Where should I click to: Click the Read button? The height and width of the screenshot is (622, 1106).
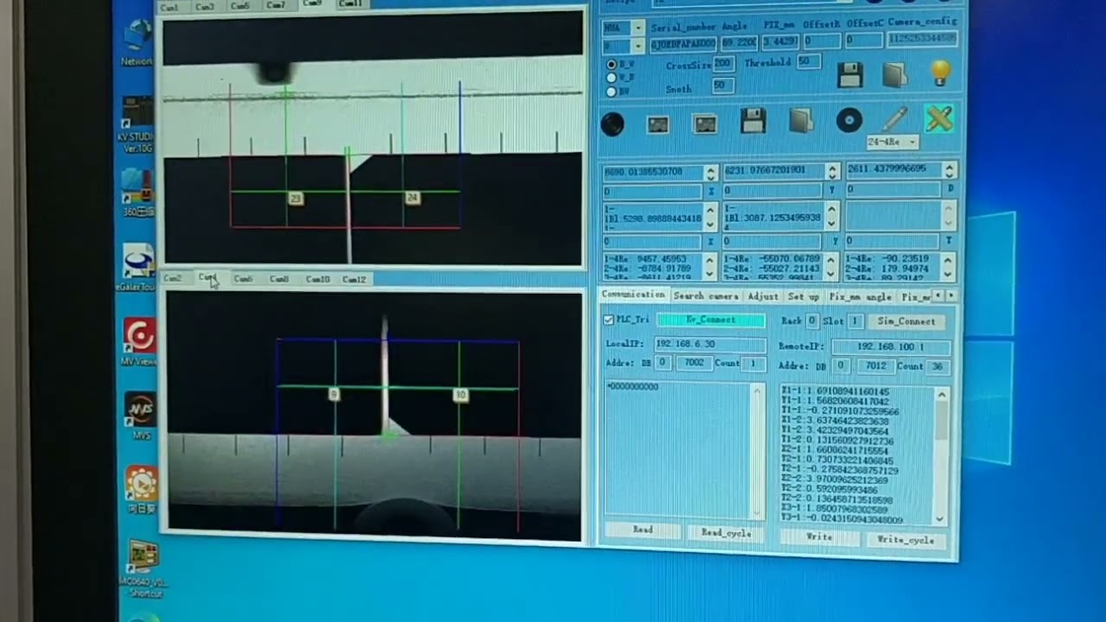click(642, 530)
